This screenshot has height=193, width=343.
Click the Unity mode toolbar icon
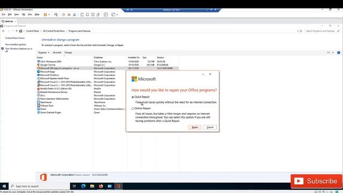[98, 14]
